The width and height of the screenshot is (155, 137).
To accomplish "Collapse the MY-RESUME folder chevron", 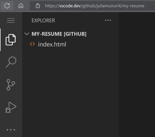I will pyautogui.click(x=27, y=34).
